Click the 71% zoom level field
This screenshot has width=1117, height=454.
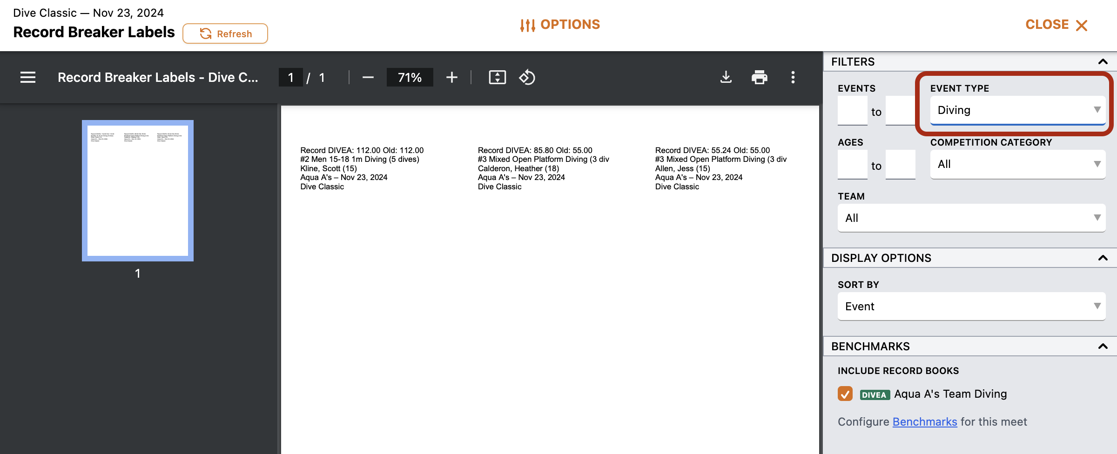410,77
